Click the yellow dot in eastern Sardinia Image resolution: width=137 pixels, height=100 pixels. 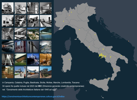(x=69, y=60)
